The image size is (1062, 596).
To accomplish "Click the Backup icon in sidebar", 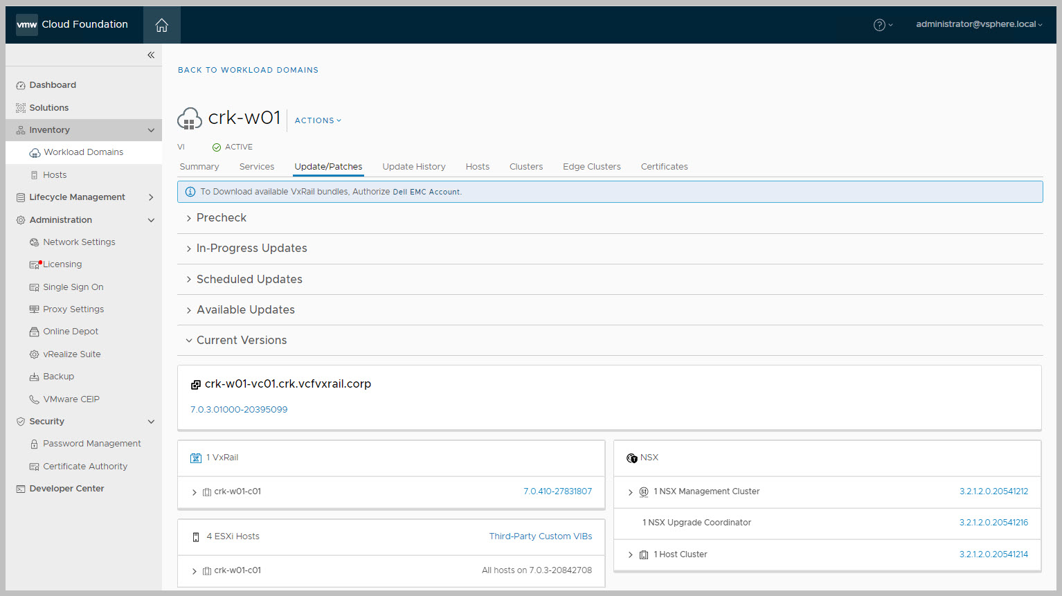I will [34, 377].
